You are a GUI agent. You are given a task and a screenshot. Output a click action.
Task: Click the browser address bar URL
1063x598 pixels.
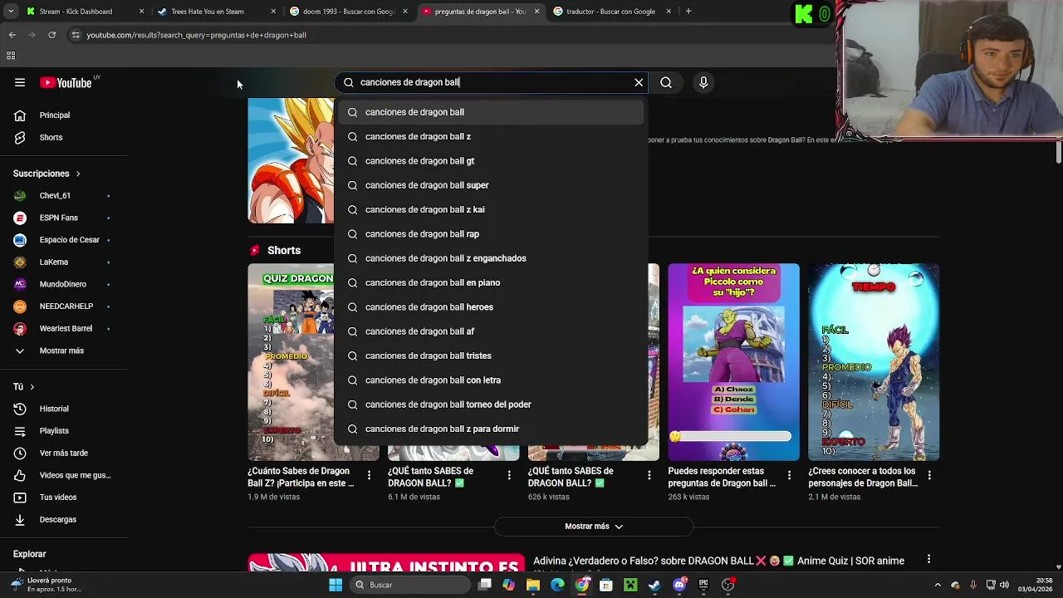[197, 35]
